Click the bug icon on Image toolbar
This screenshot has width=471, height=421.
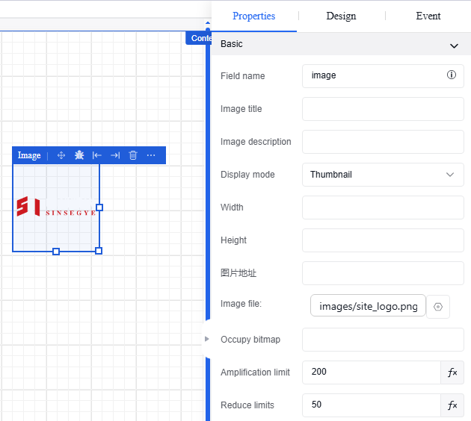coord(79,155)
